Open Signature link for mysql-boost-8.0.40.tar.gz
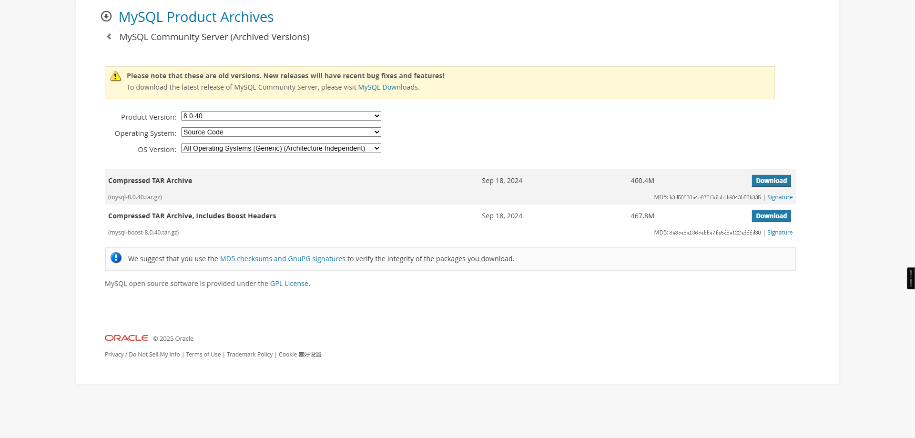The width and height of the screenshot is (915, 438). pyautogui.click(x=780, y=233)
